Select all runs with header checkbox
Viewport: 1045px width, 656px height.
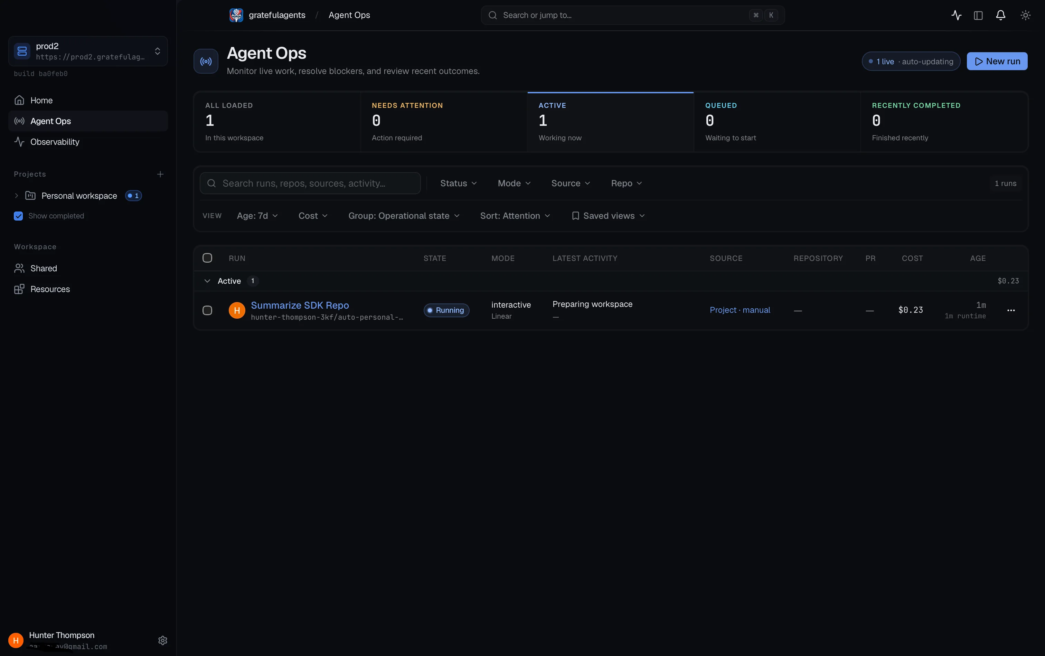[207, 258]
